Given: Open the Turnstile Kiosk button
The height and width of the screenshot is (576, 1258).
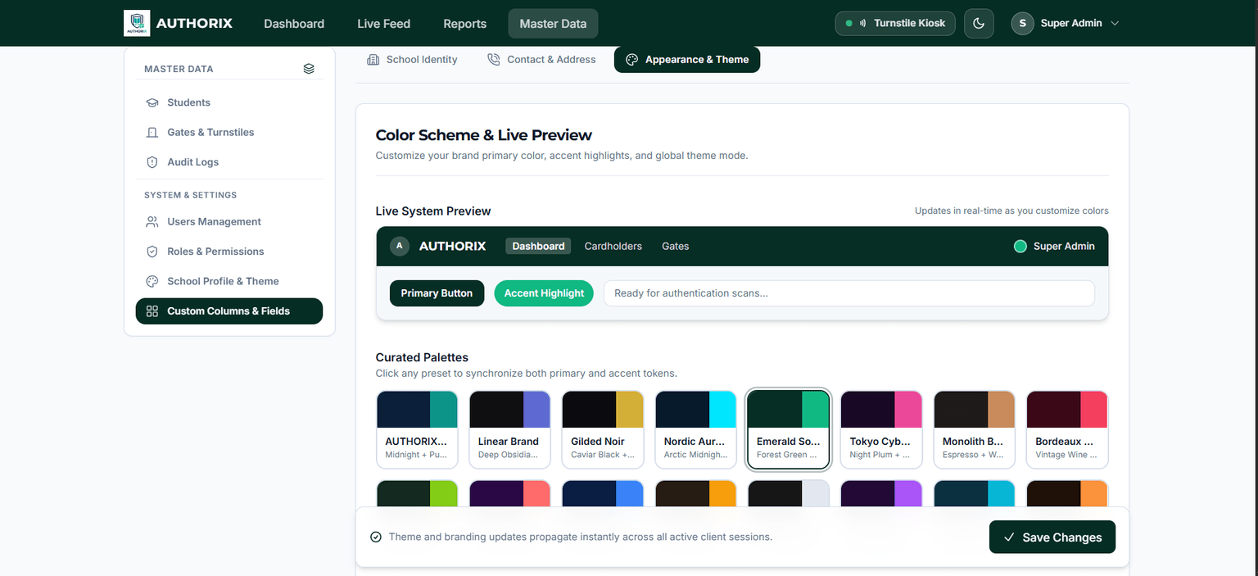Looking at the screenshot, I should click(895, 23).
